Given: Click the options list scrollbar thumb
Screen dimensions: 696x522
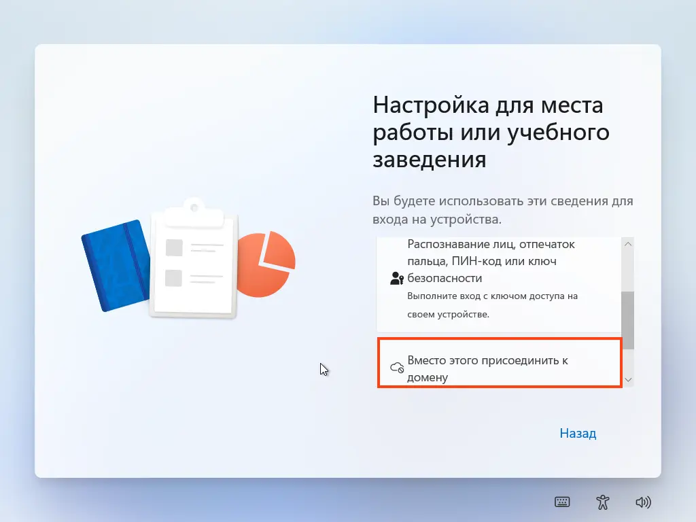Looking at the screenshot, I should coord(627,320).
